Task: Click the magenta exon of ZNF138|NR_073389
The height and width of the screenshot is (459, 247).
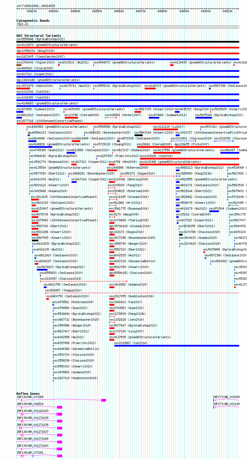Action: pyautogui.click(x=104, y=400)
